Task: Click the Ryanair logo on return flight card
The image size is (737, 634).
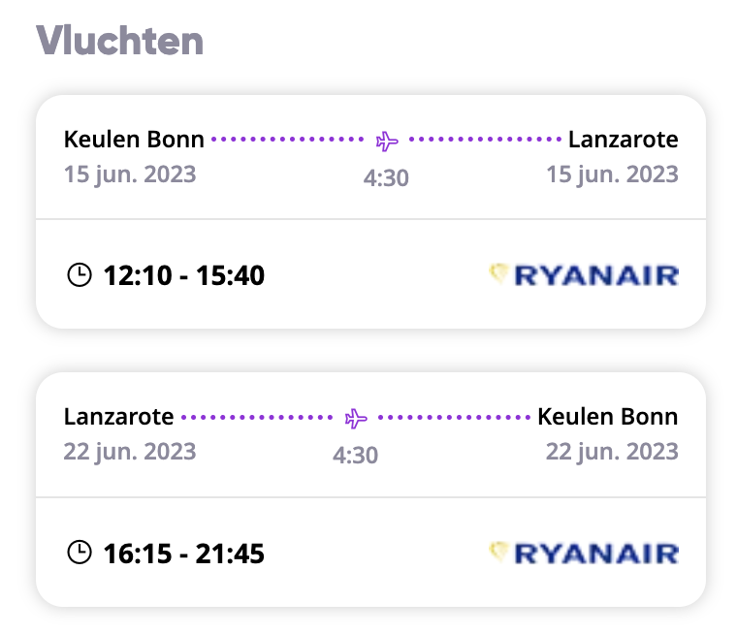Action: pyautogui.click(x=584, y=553)
